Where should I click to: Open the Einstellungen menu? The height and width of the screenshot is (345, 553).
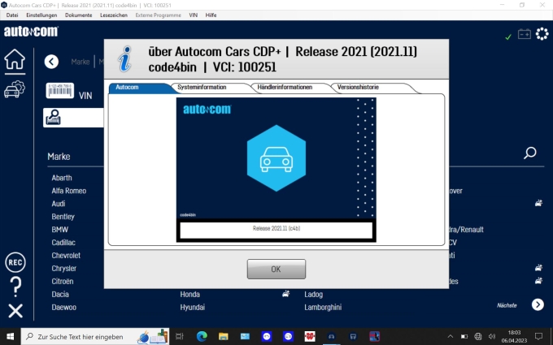41,15
